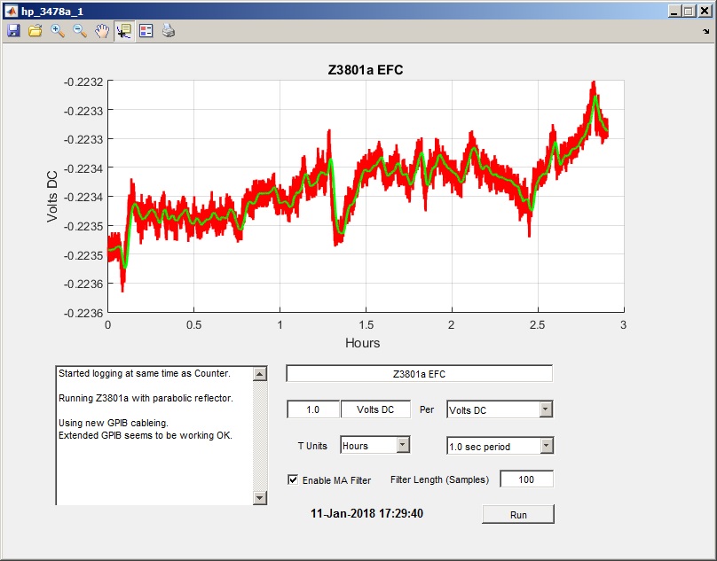Click the notes scrollbar up arrow
Image resolution: width=717 pixels, height=561 pixels.
(x=260, y=374)
